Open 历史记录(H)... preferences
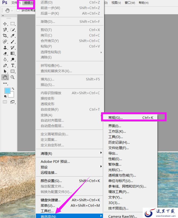 click(x=131, y=142)
